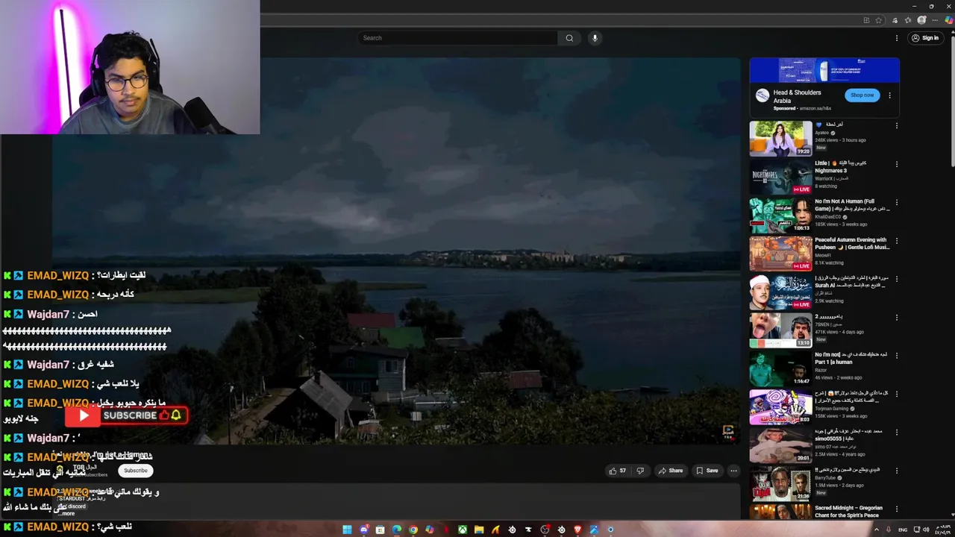Click the YouTube search field
955x537 pixels.
tap(457, 38)
